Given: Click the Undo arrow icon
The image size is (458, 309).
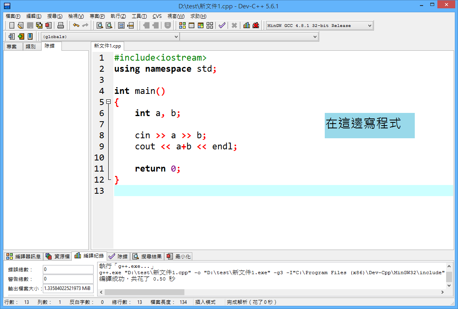Looking at the screenshot, I should click(76, 25).
